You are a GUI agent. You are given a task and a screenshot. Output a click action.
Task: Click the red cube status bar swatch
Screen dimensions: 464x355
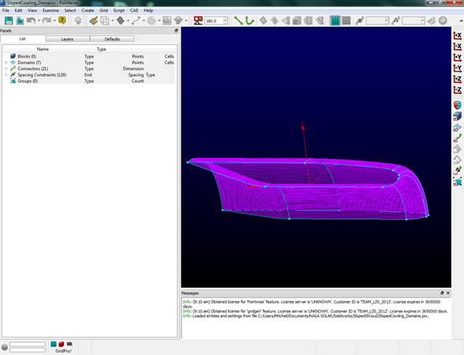(x=62, y=344)
